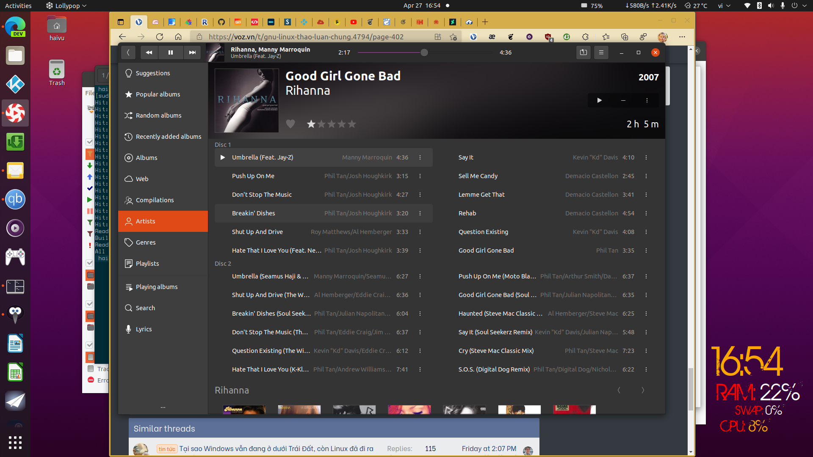Open Search in Lollypop sidebar

(x=163, y=308)
